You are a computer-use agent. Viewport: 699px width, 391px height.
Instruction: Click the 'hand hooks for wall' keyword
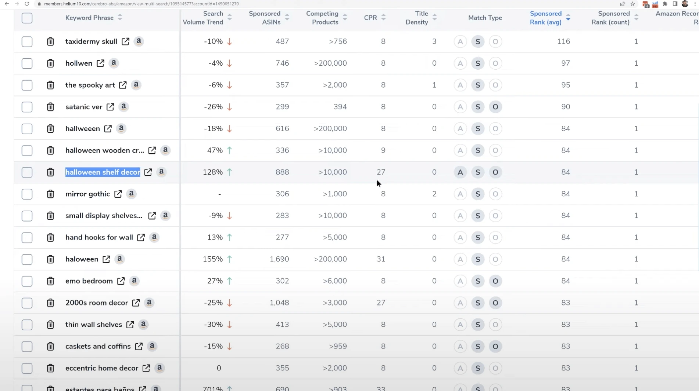coord(99,237)
